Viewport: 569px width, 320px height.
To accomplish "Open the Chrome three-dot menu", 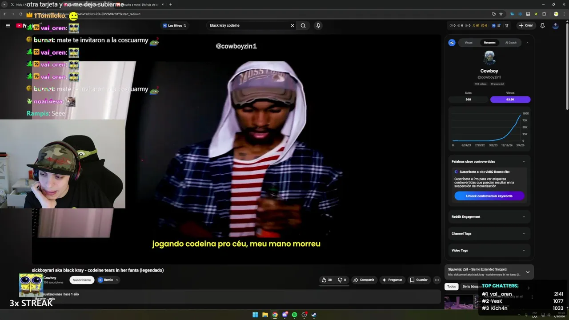I will [x=563, y=14].
